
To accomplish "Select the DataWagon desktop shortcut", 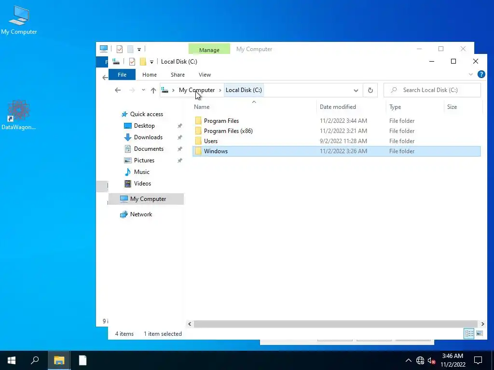I will [19, 115].
